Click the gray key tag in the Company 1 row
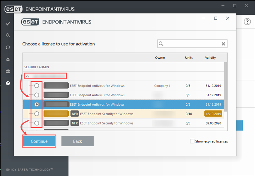The image size is (255, 176). point(56,86)
